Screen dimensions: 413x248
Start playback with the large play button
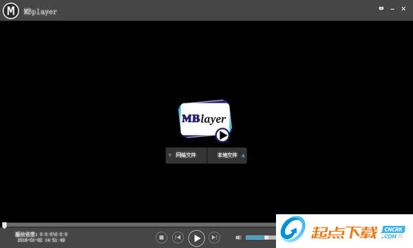(x=196, y=238)
